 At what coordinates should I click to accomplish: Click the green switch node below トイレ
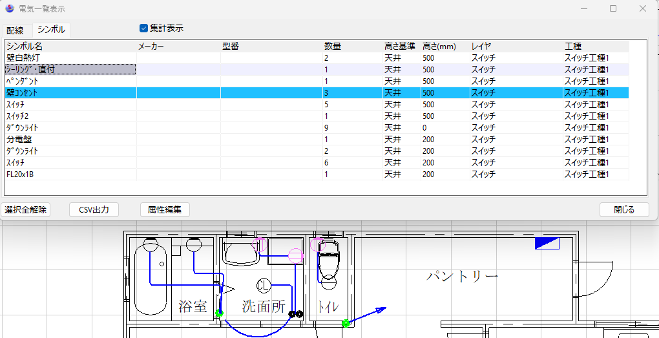pyautogui.click(x=346, y=322)
